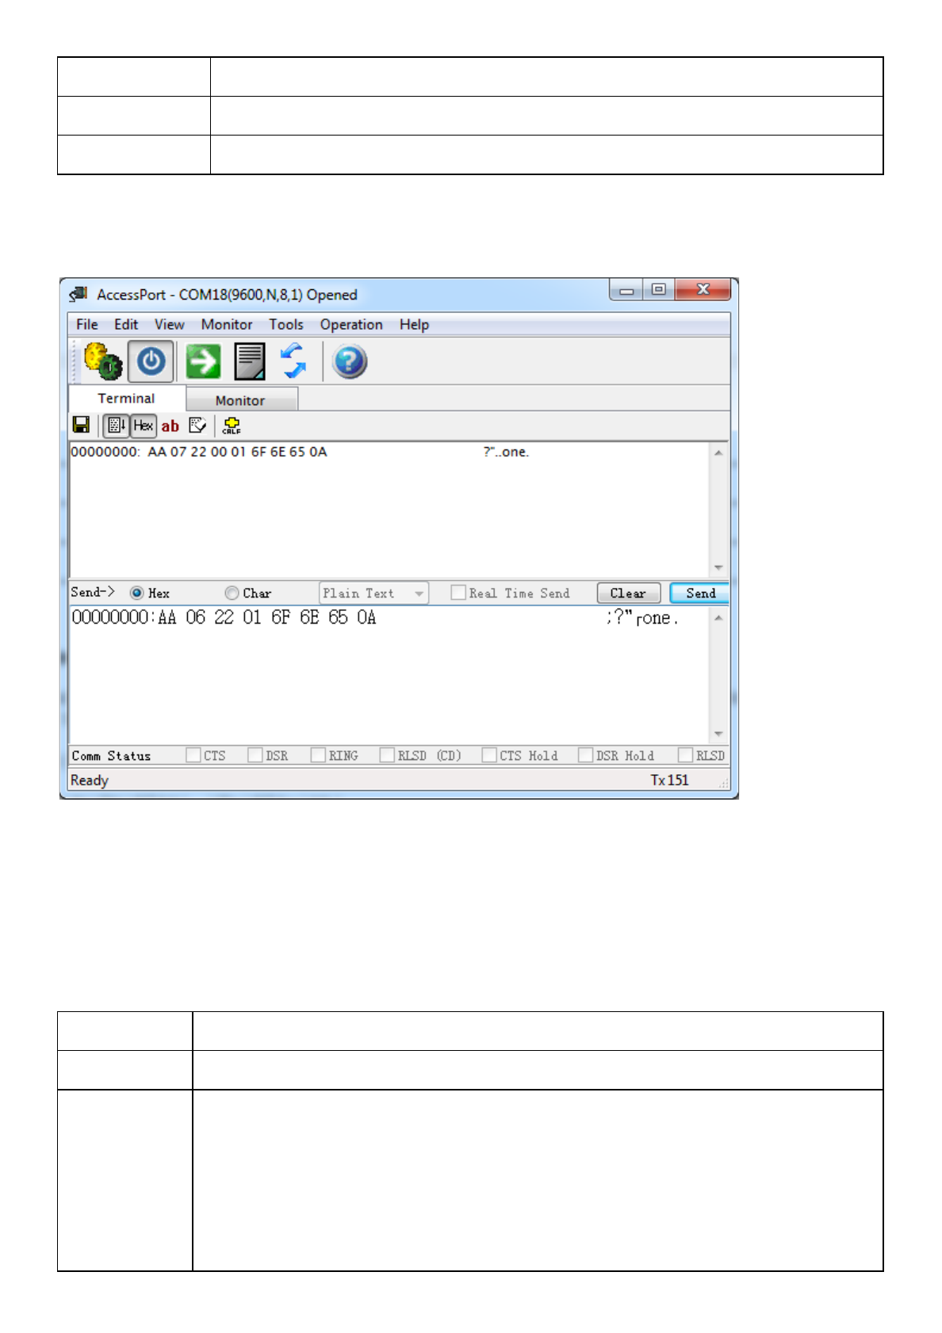Open the Plain Text dropdown
This screenshot has width=942, height=1333.
pos(373,593)
